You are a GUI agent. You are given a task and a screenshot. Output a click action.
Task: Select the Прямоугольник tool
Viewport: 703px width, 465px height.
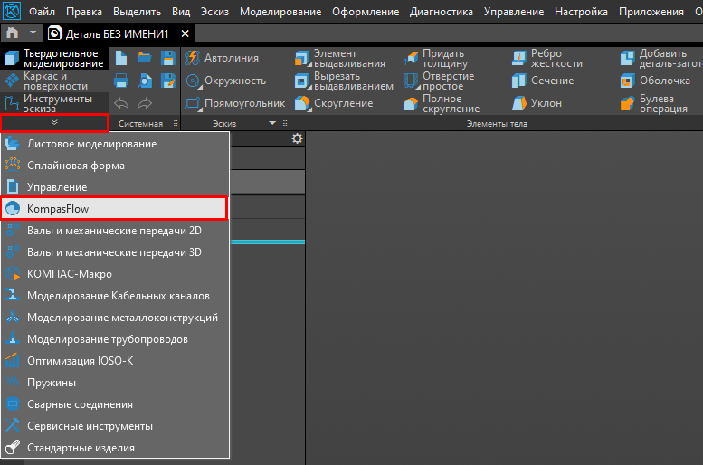tap(235, 103)
